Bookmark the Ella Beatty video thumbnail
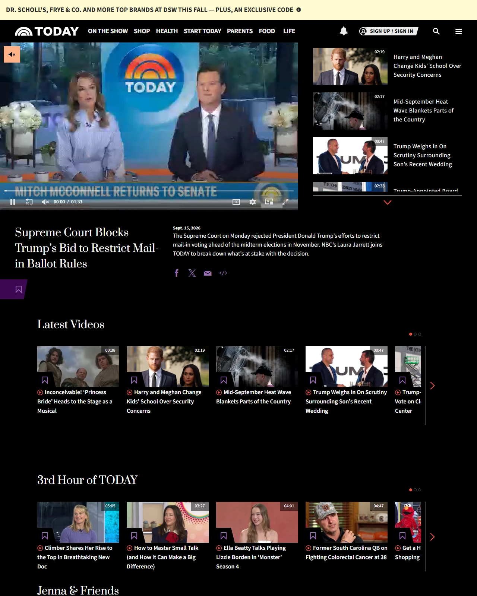The width and height of the screenshot is (477, 596). tap(224, 536)
